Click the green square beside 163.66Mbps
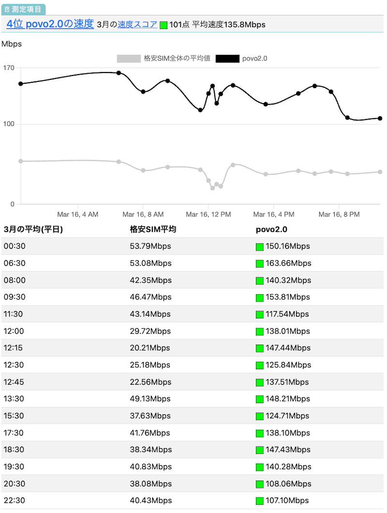387x513 pixels. click(260, 264)
